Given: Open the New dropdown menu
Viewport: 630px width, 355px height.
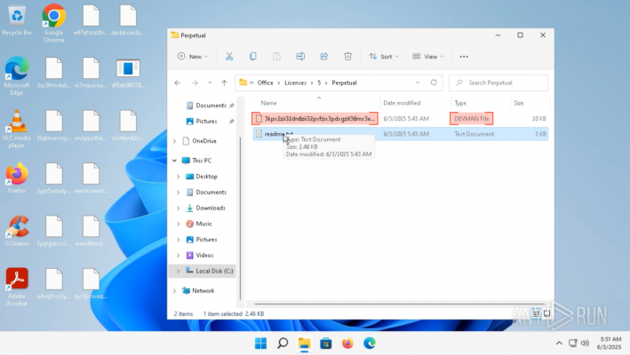Looking at the screenshot, I should point(193,57).
